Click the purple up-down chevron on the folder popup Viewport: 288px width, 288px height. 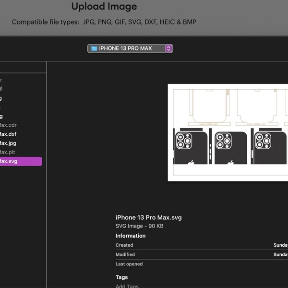[x=168, y=48]
